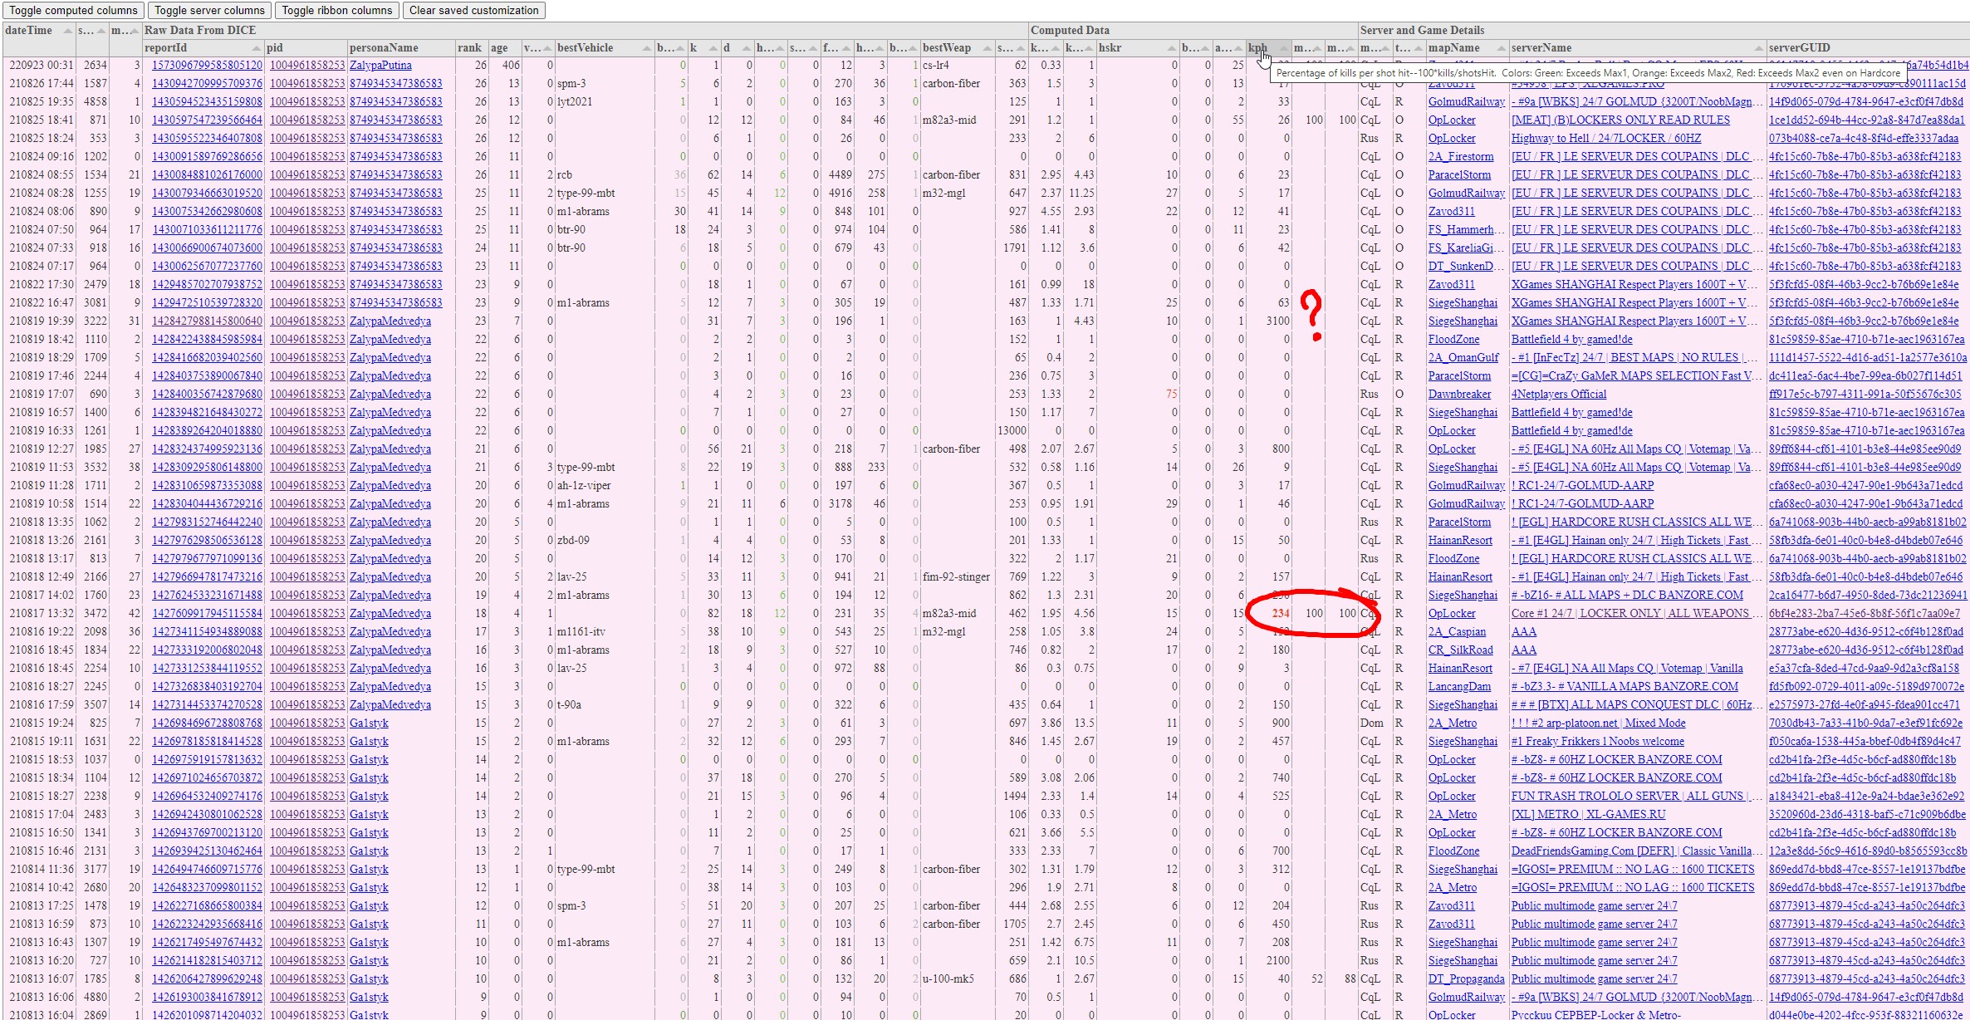Screen dimensions: 1970x1020
Task: Toggle server columns visibility
Action: tap(209, 10)
